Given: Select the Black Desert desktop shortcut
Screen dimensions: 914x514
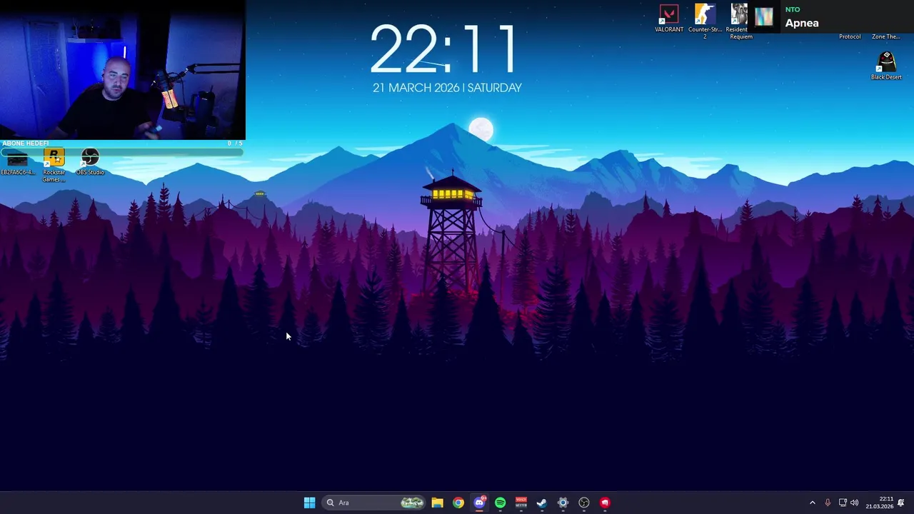Looking at the screenshot, I should [x=886, y=66].
